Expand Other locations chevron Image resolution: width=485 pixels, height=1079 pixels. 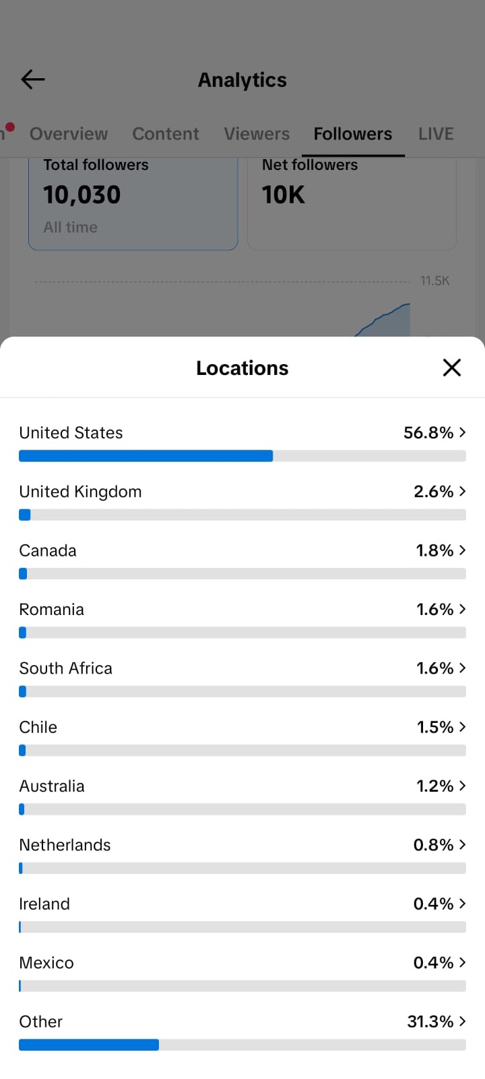tap(462, 1021)
